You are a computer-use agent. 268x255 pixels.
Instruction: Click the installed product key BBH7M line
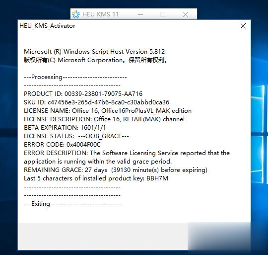click(x=96, y=178)
